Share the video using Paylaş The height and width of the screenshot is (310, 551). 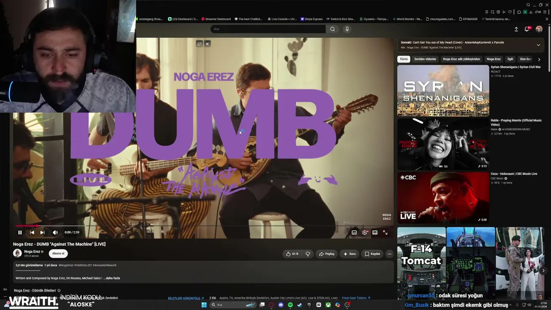click(326, 254)
